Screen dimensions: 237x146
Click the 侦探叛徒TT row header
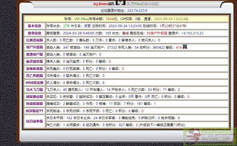tap(35, 111)
